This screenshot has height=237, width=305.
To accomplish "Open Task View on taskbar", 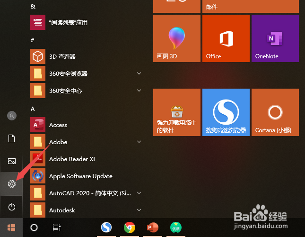I will click(x=57, y=228).
